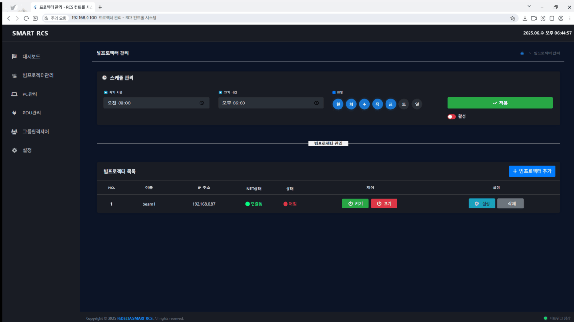Open clock picker for 켜기 시간

coord(202,103)
